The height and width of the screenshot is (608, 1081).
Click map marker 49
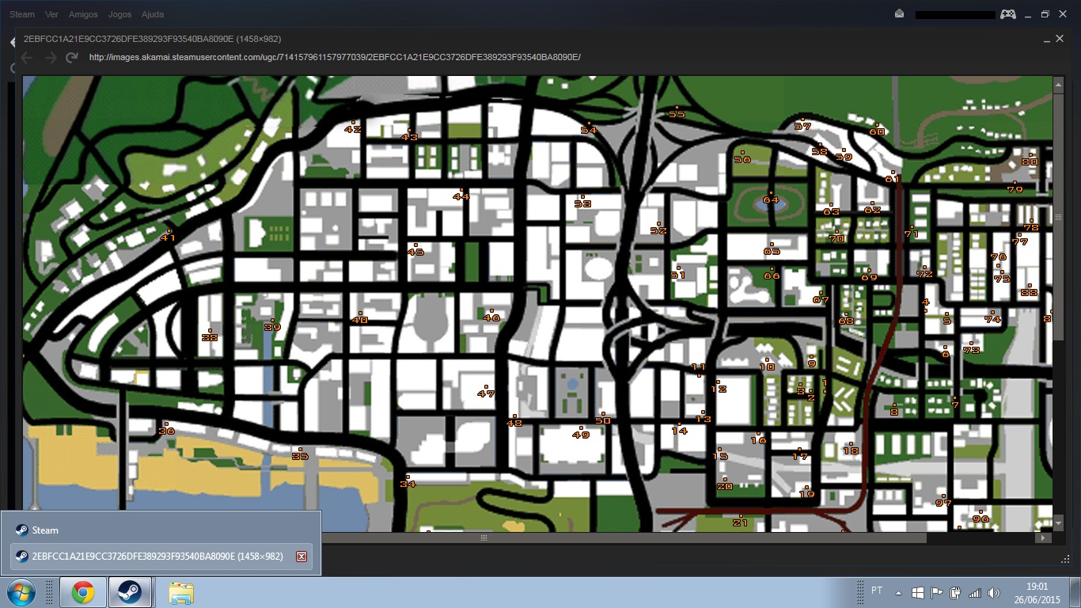(581, 434)
